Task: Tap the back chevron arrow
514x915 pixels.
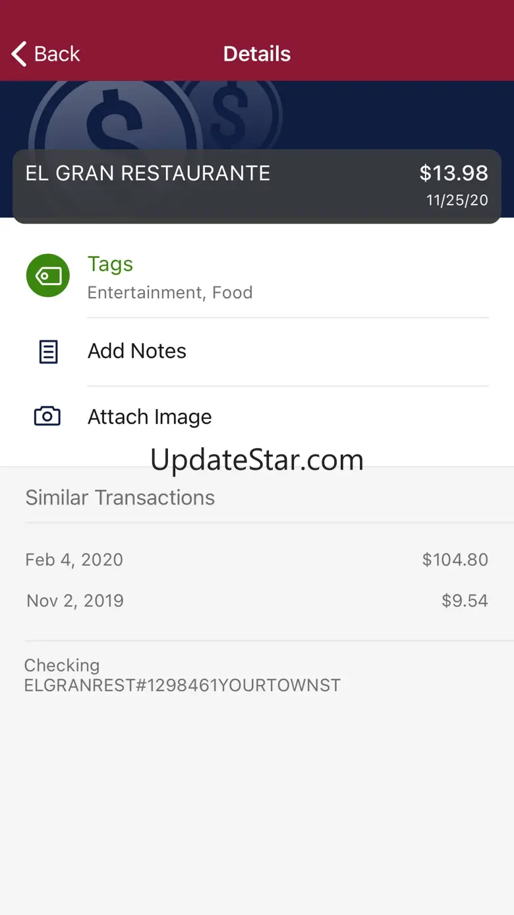Action: click(20, 54)
